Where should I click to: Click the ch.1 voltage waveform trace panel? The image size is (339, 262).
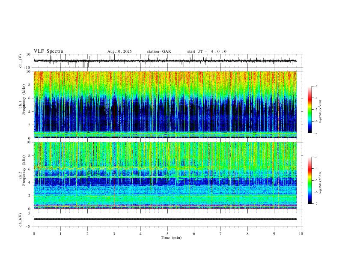(167, 61)
